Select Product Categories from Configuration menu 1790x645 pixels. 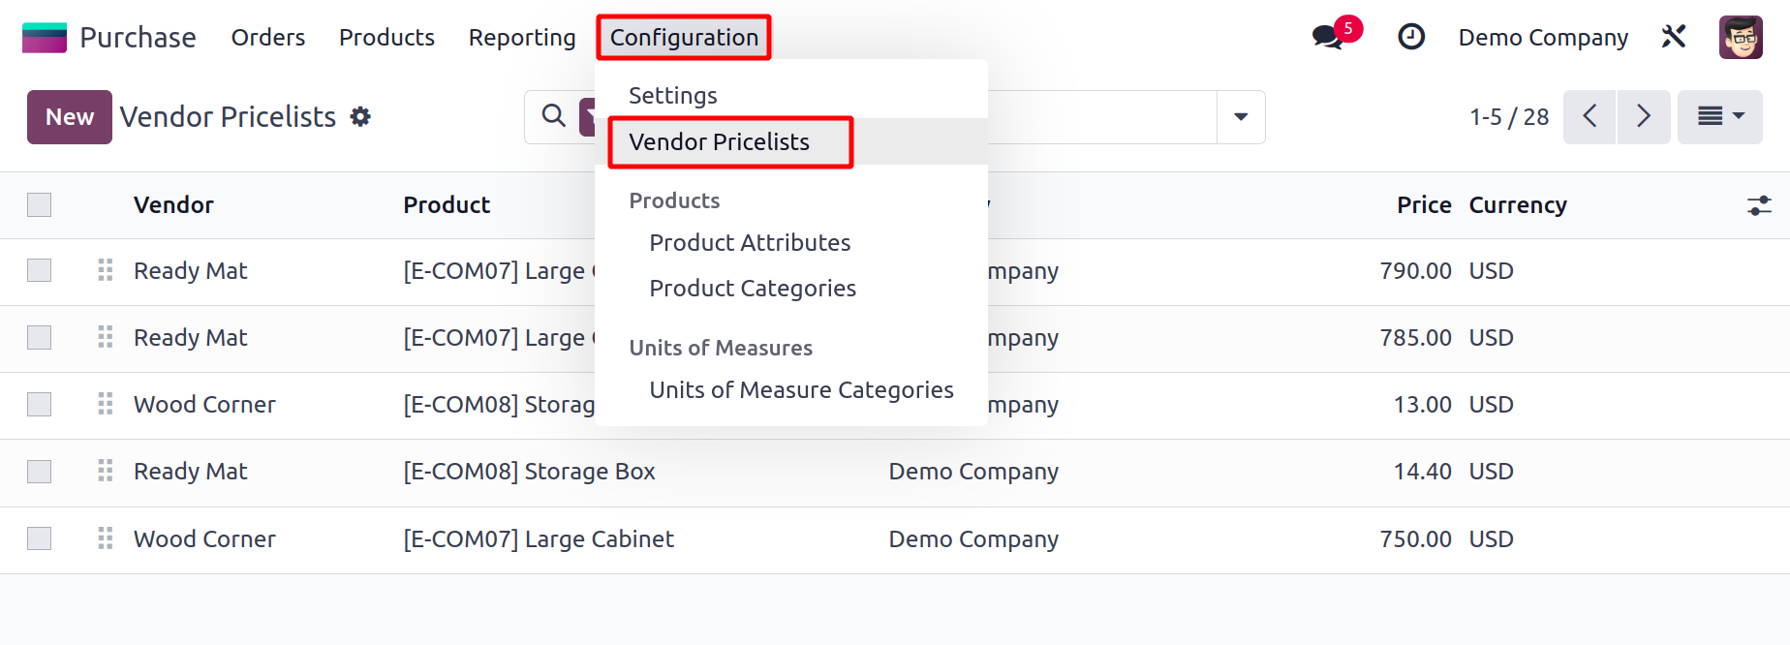[x=753, y=289]
